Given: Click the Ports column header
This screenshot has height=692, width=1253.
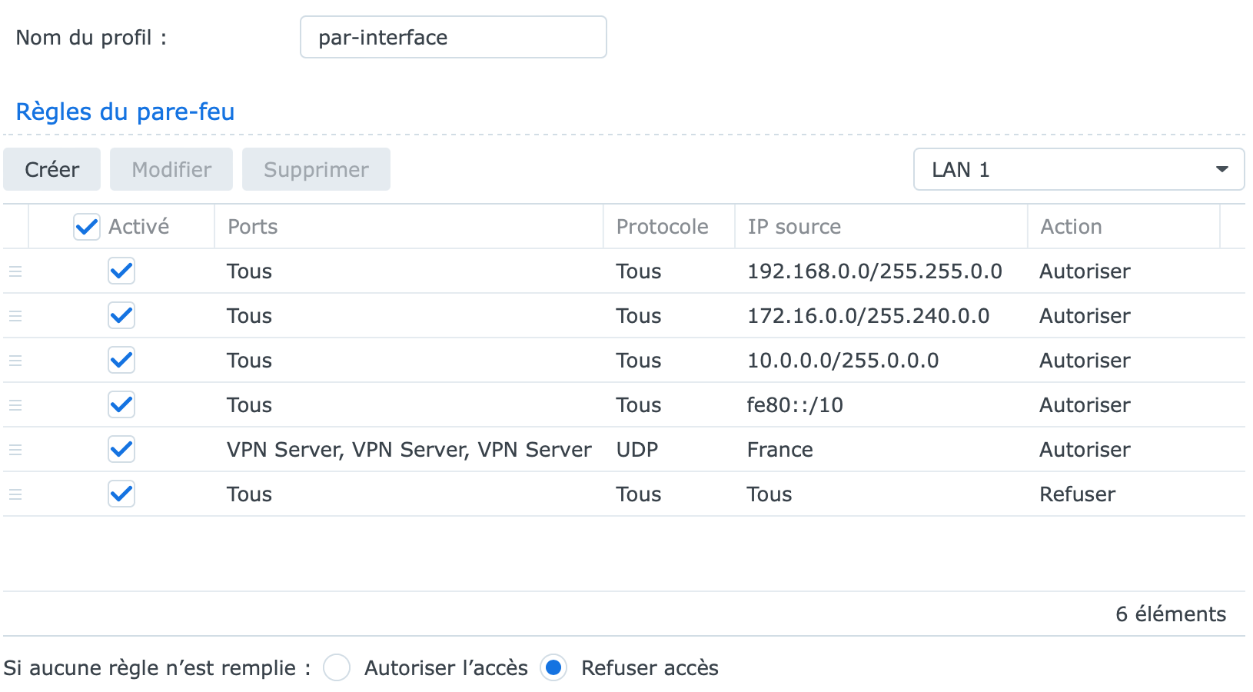Looking at the screenshot, I should coord(407,227).
